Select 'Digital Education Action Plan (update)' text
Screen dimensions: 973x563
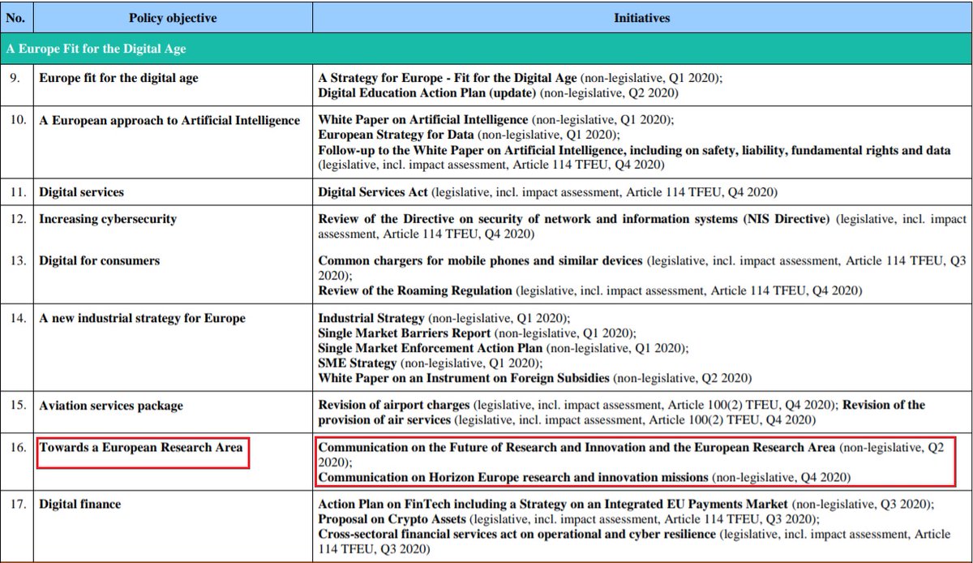[x=427, y=92]
